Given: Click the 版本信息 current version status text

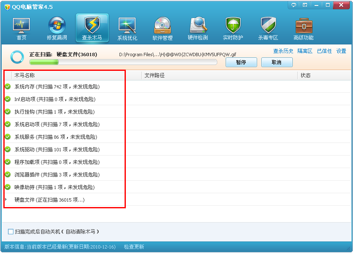Looking at the screenshot, I should tap(60, 247).
